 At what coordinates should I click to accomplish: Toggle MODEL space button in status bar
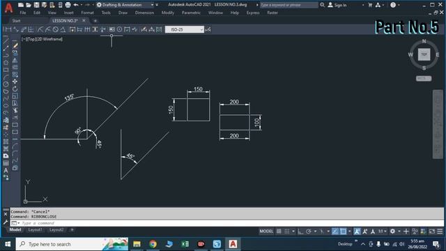point(266,231)
